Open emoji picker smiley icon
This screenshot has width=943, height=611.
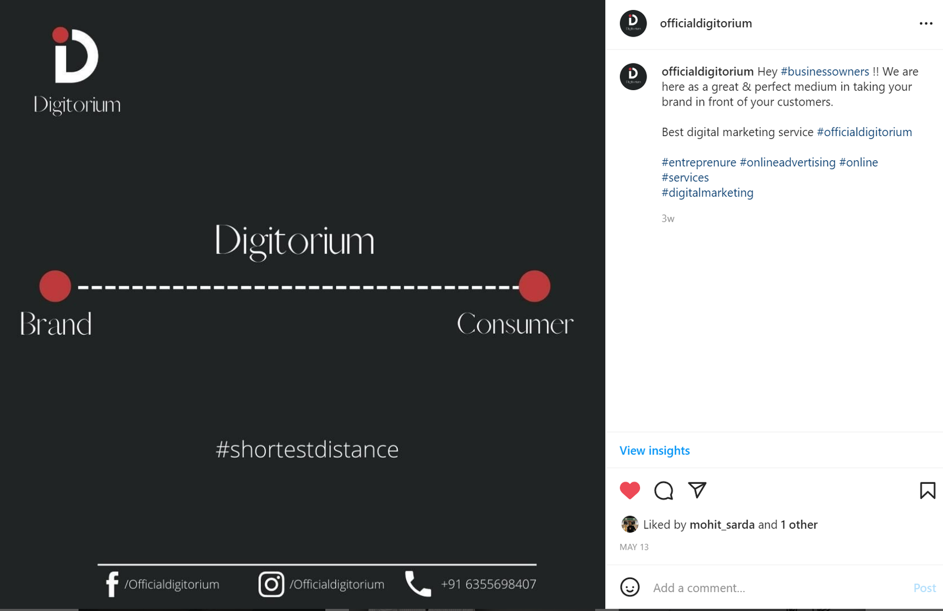(x=629, y=587)
